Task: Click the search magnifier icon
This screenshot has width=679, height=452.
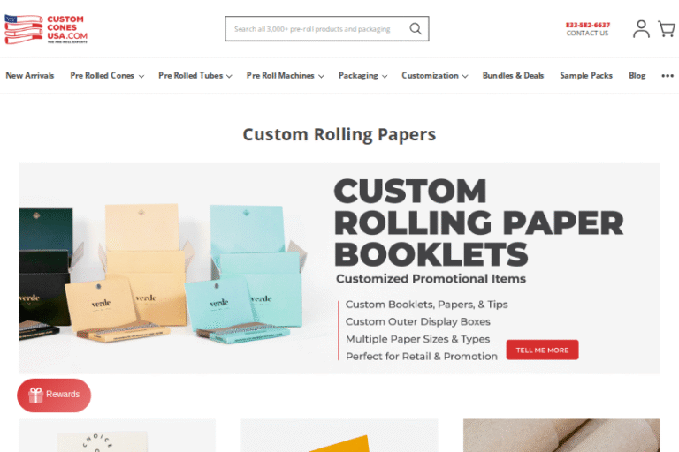Action: pyautogui.click(x=416, y=29)
